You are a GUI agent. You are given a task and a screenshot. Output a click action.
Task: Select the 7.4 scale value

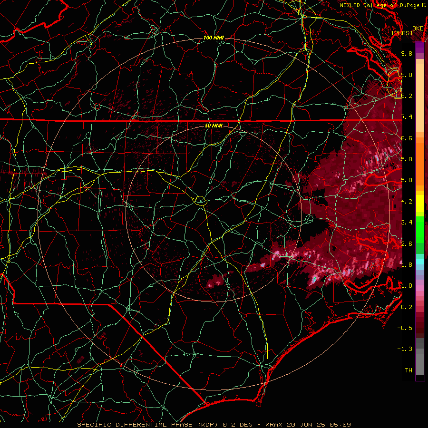pos(407,117)
